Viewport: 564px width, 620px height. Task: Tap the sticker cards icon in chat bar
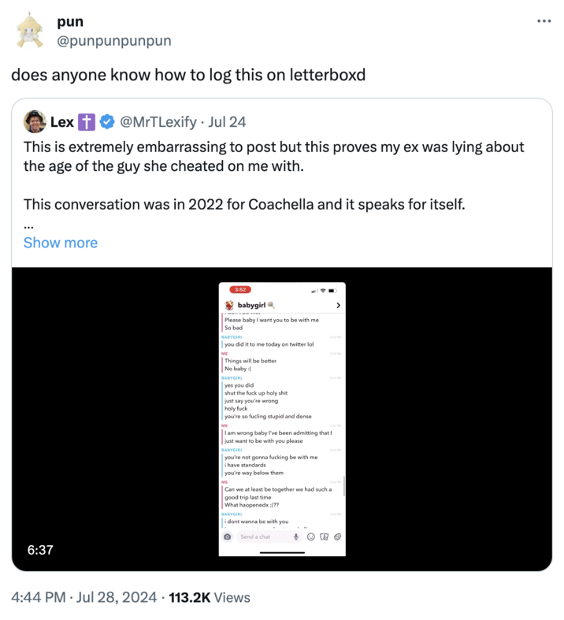(324, 536)
